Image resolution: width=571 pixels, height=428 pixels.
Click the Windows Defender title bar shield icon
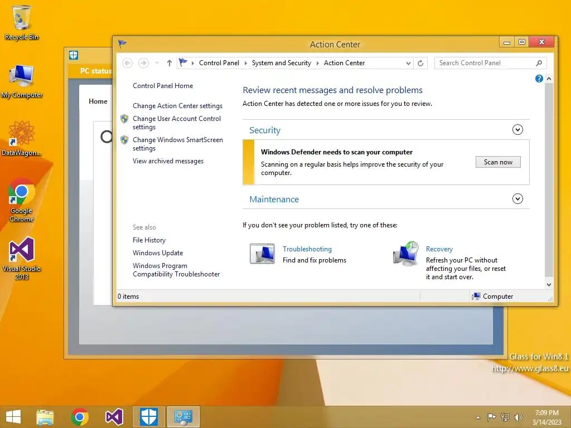(74, 55)
